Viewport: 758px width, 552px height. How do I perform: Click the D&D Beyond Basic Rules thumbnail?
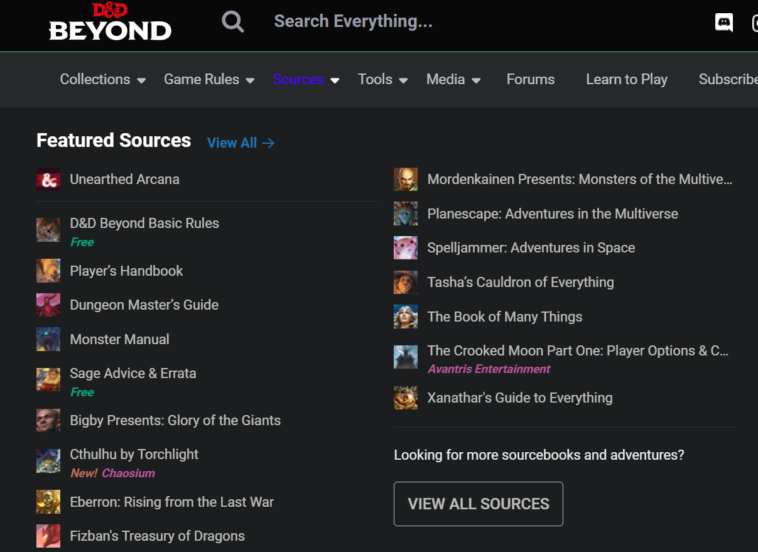(48, 230)
